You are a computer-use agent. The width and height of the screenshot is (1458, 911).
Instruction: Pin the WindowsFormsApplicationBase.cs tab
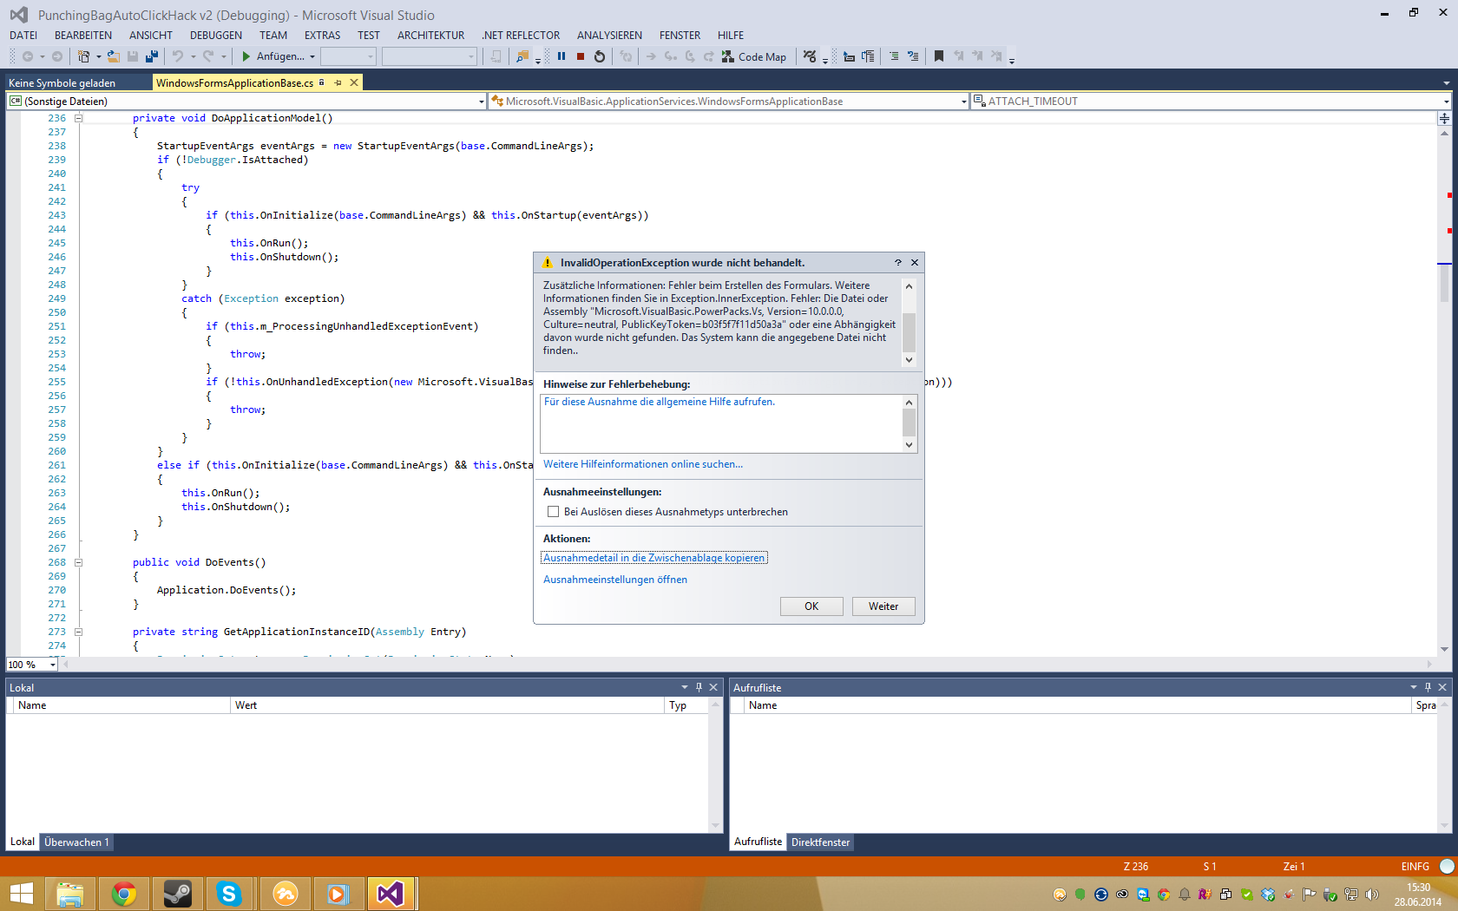338,82
